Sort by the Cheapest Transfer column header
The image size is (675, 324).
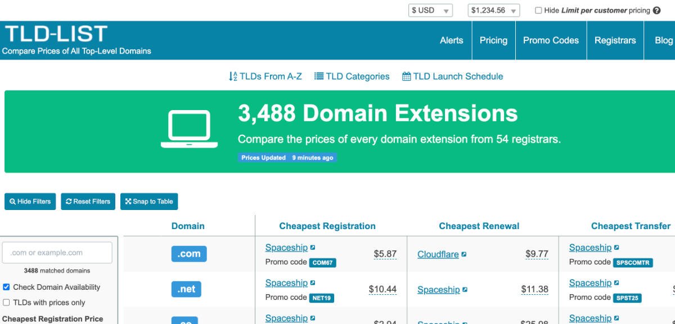tap(631, 226)
